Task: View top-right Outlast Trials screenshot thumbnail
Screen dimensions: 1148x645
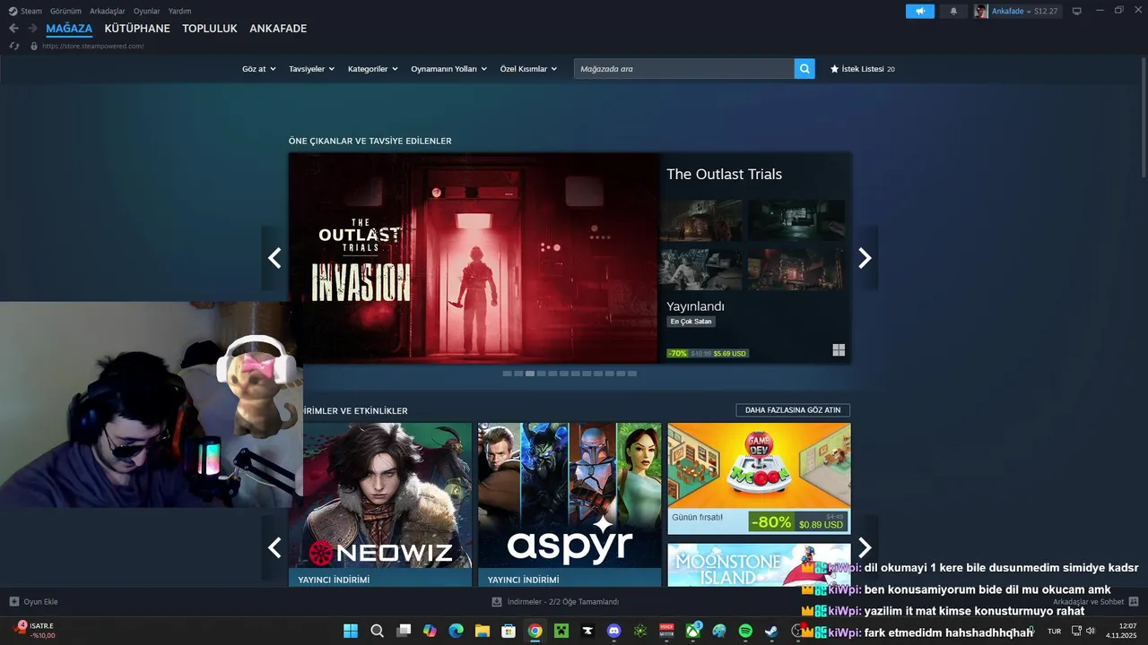Action: pyautogui.click(x=796, y=220)
